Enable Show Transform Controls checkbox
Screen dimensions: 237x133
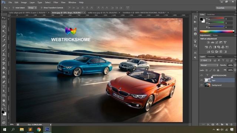(x=41, y=8)
